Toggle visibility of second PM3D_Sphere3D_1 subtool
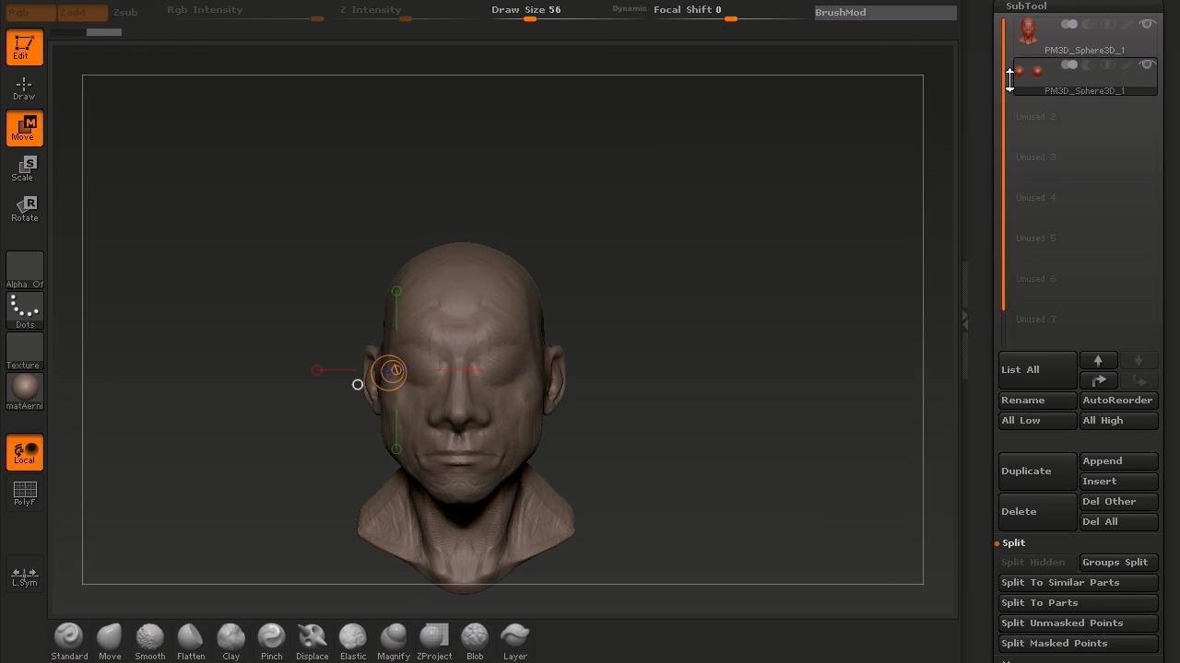This screenshot has height=663, width=1180. [x=1147, y=64]
